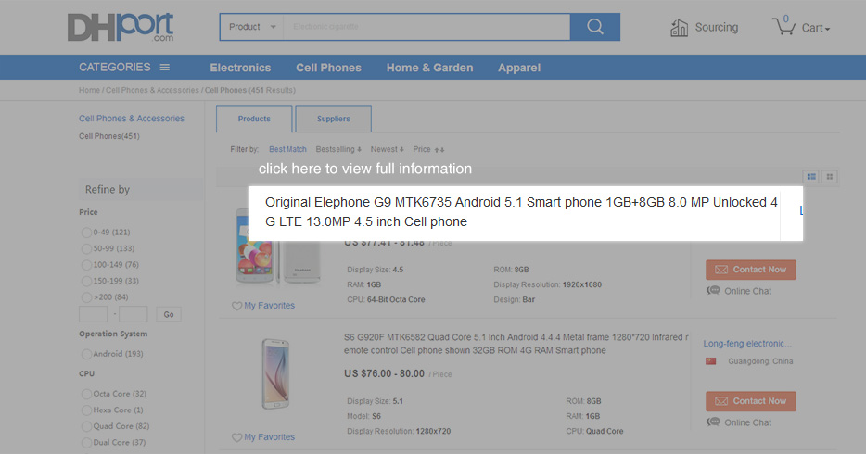Open the Product search type dropdown

(252, 27)
